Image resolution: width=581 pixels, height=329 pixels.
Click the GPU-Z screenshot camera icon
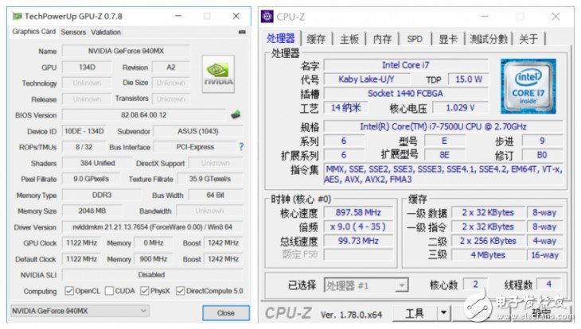(242, 33)
